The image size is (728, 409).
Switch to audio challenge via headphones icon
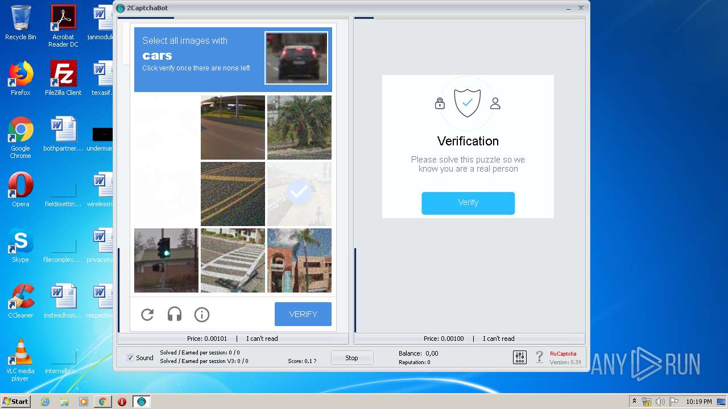pos(175,314)
